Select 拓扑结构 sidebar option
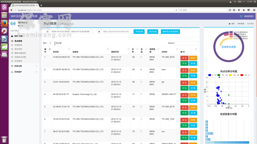Viewport: 257px width, 144px height. click(18, 49)
